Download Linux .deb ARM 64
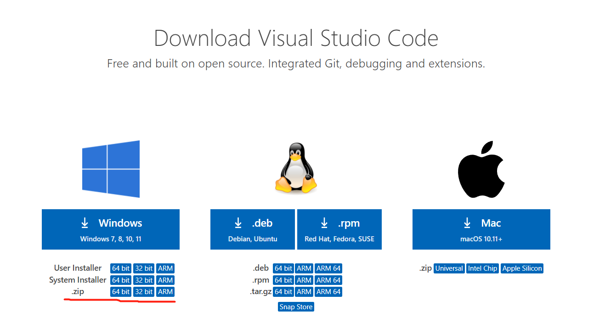 (x=328, y=268)
